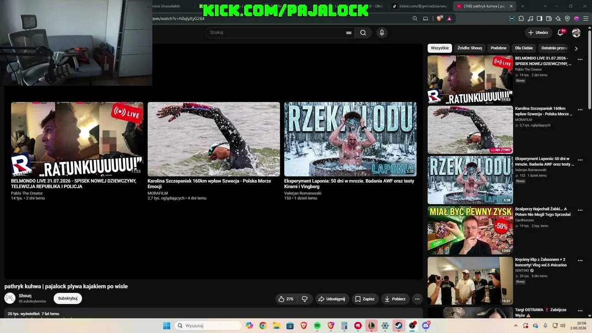592x333 pixels.
Task: Click the taskbar Wyszukaj search box
Action: 209,326
